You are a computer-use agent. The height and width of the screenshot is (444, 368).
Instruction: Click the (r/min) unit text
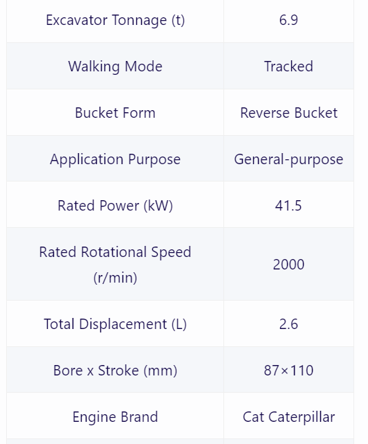click(x=115, y=278)
